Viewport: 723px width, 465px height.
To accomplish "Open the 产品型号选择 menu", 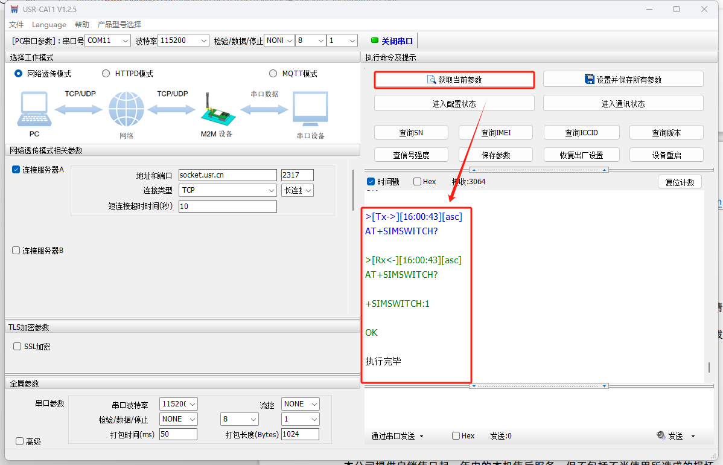I will [119, 25].
